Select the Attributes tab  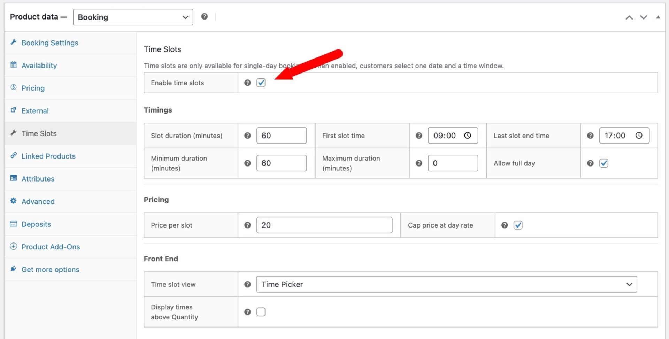click(38, 178)
